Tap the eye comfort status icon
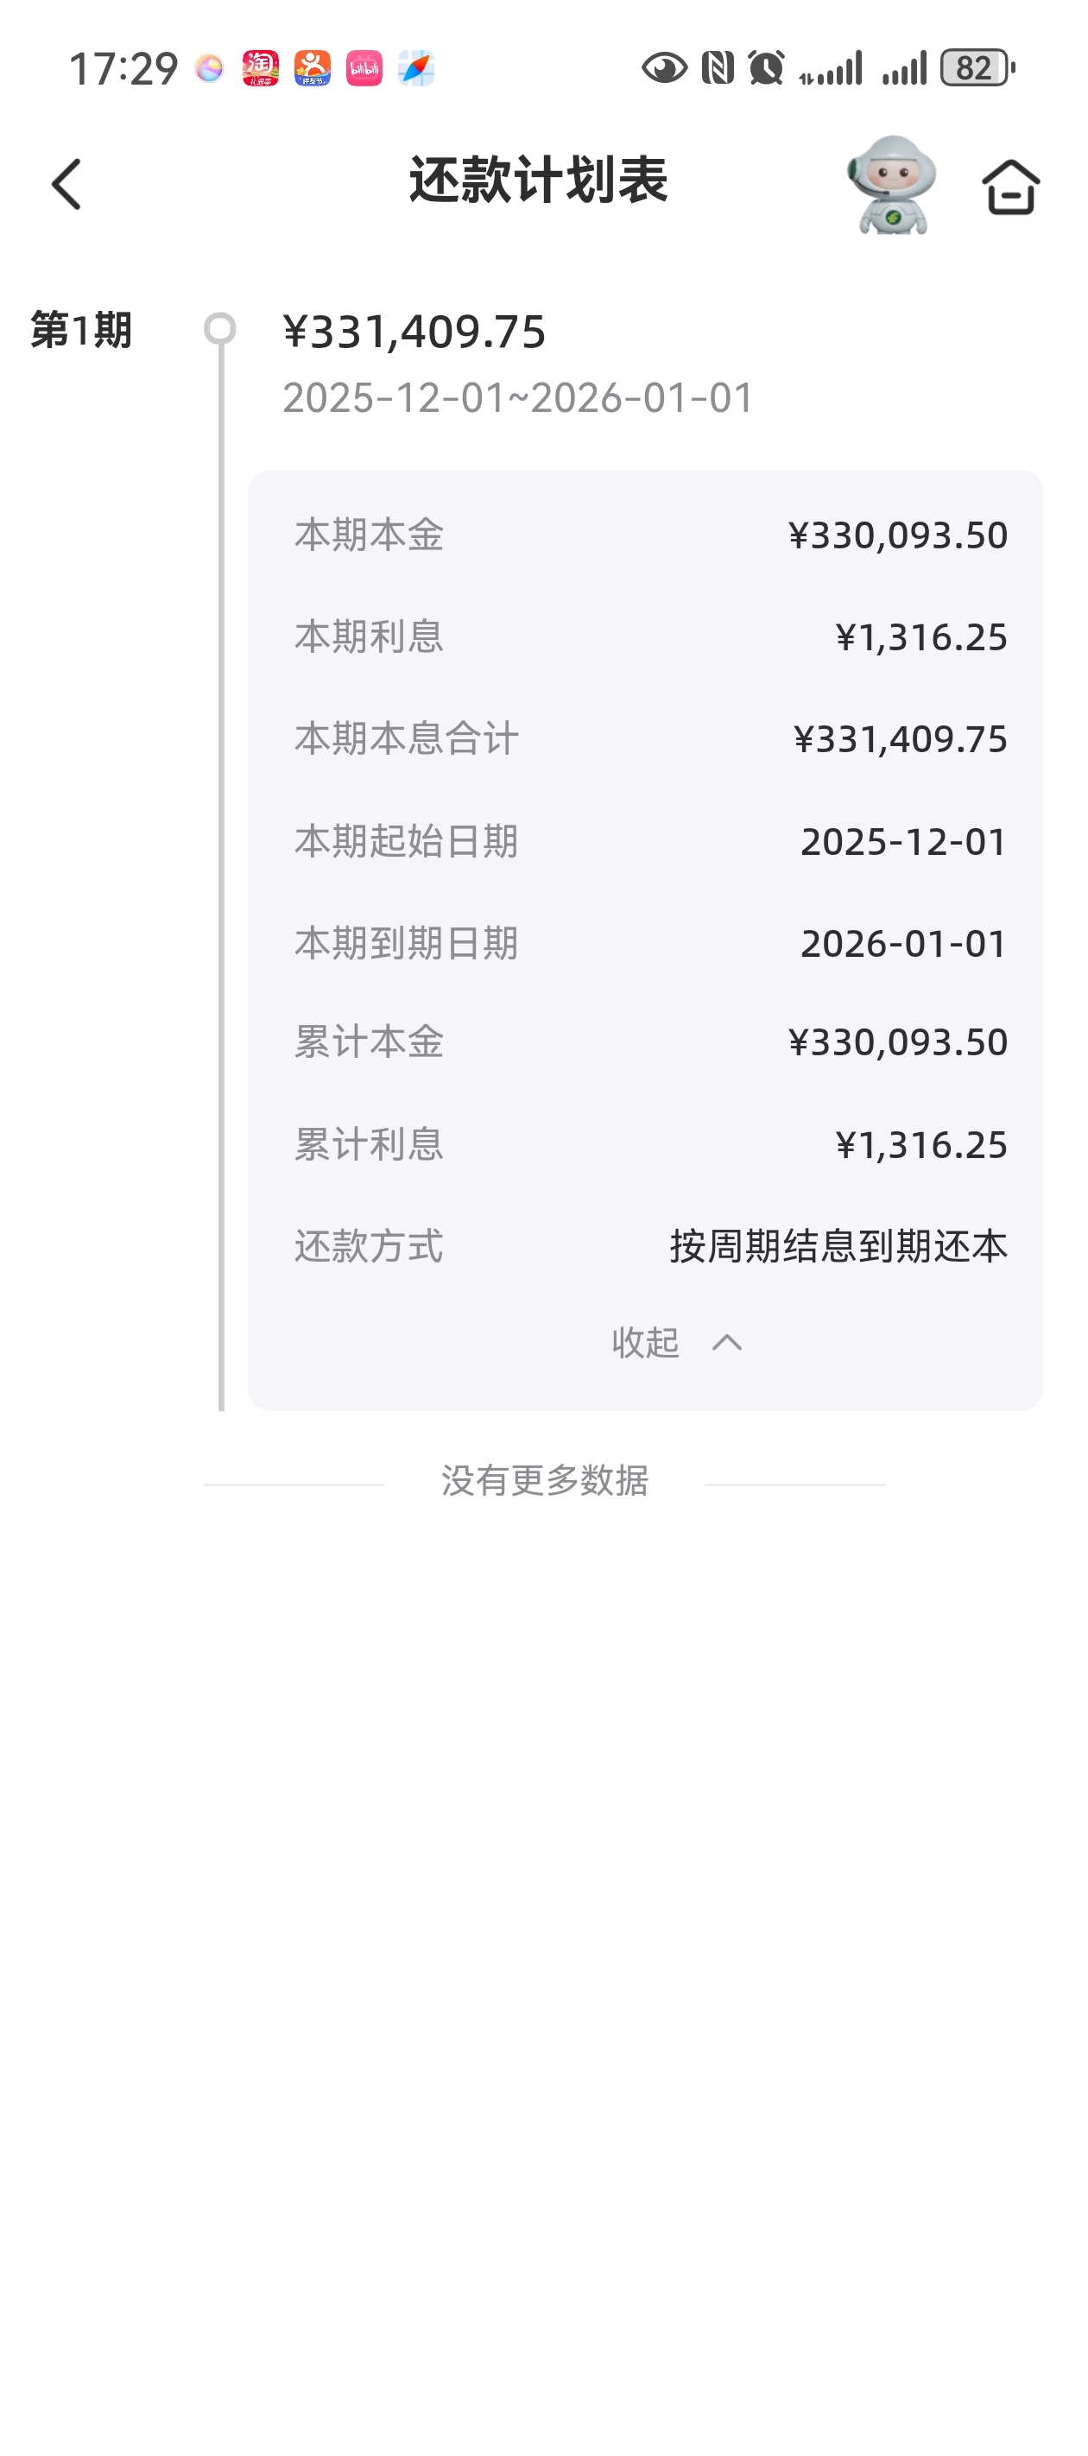The width and height of the screenshot is (1088, 2456). (664, 68)
